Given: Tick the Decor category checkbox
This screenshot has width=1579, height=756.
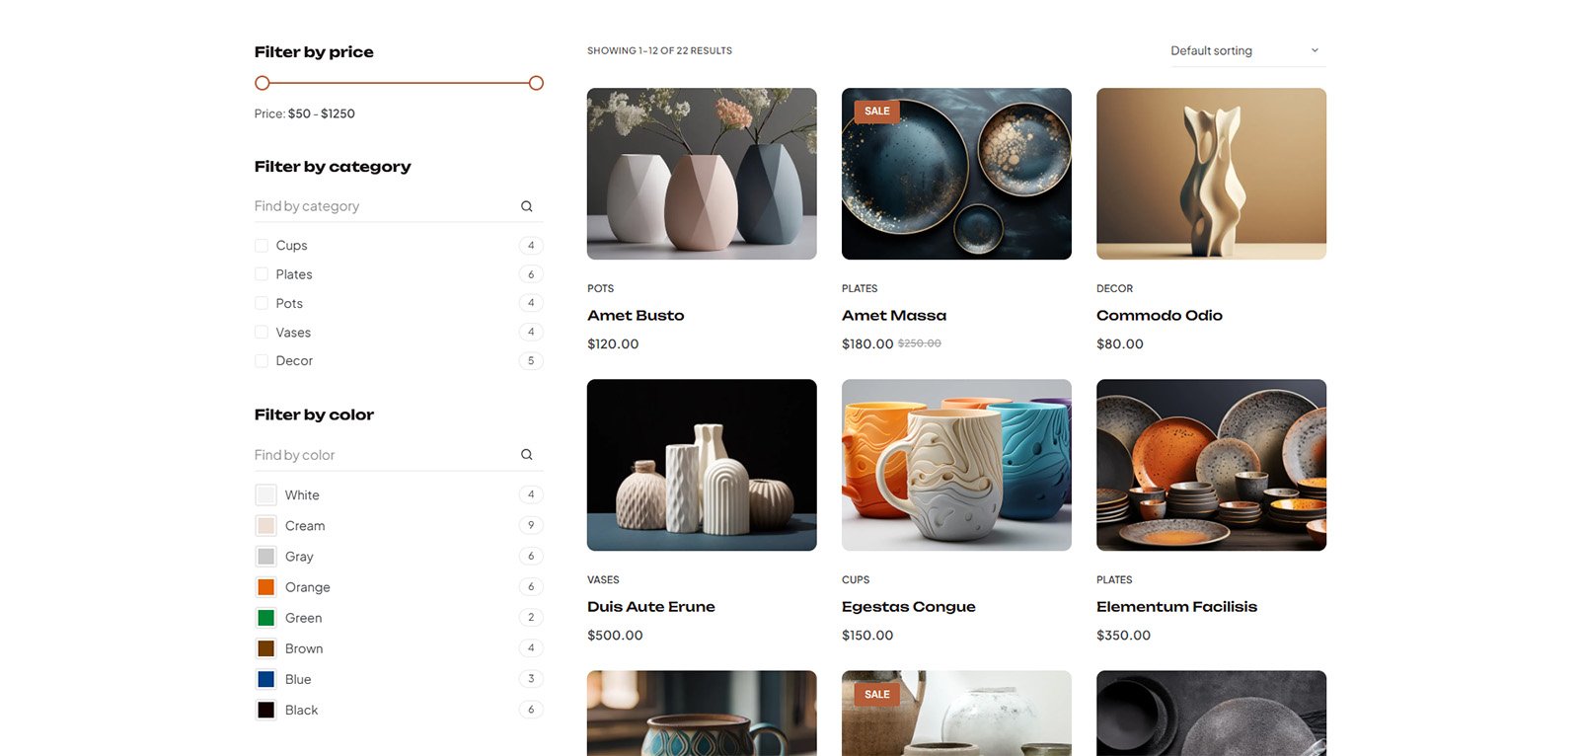Looking at the screenshot, I should (262, 361).
